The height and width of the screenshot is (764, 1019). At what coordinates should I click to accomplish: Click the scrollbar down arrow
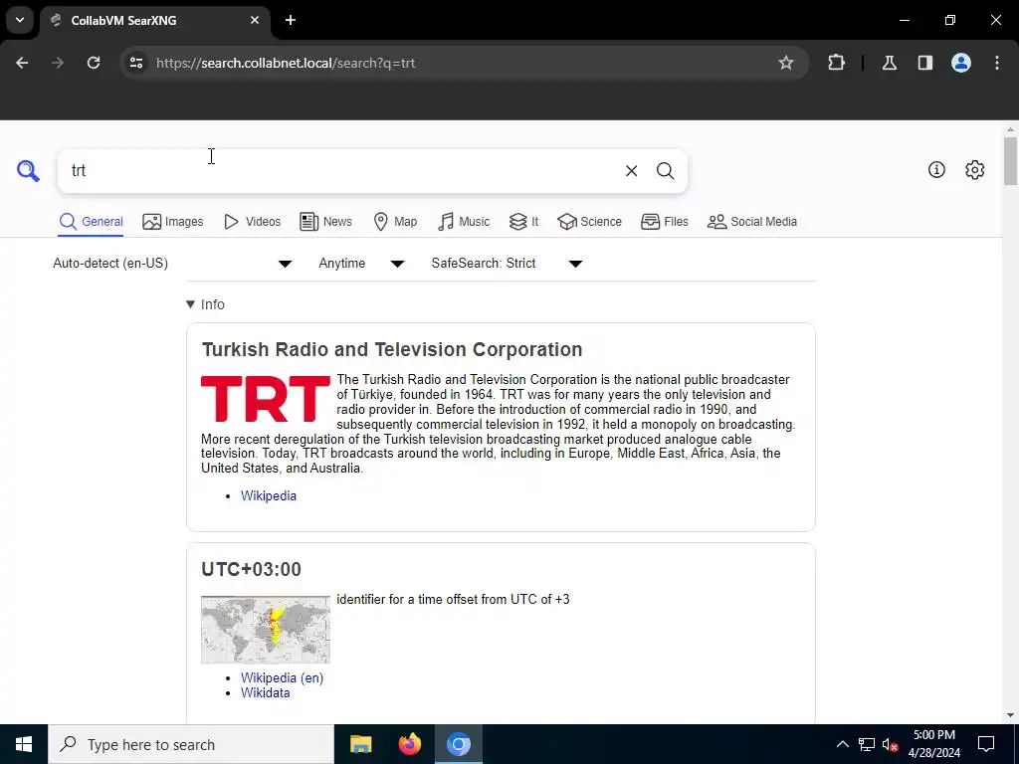click(x=1011, y=715)
